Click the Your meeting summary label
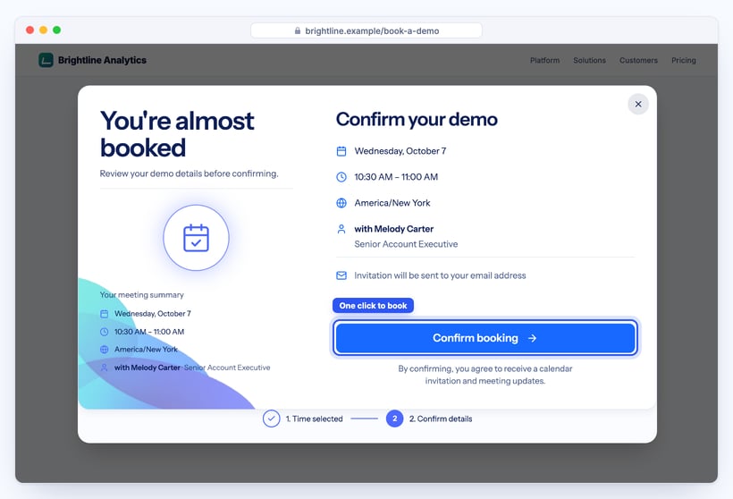This screenshot has height=499, width=733. (141, 295)
